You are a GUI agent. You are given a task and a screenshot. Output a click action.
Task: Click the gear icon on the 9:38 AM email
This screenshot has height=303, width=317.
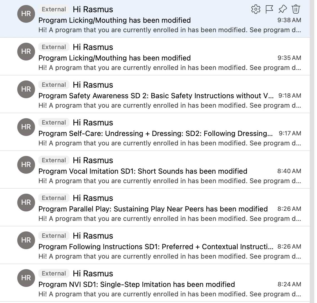(x=256, y=9)
